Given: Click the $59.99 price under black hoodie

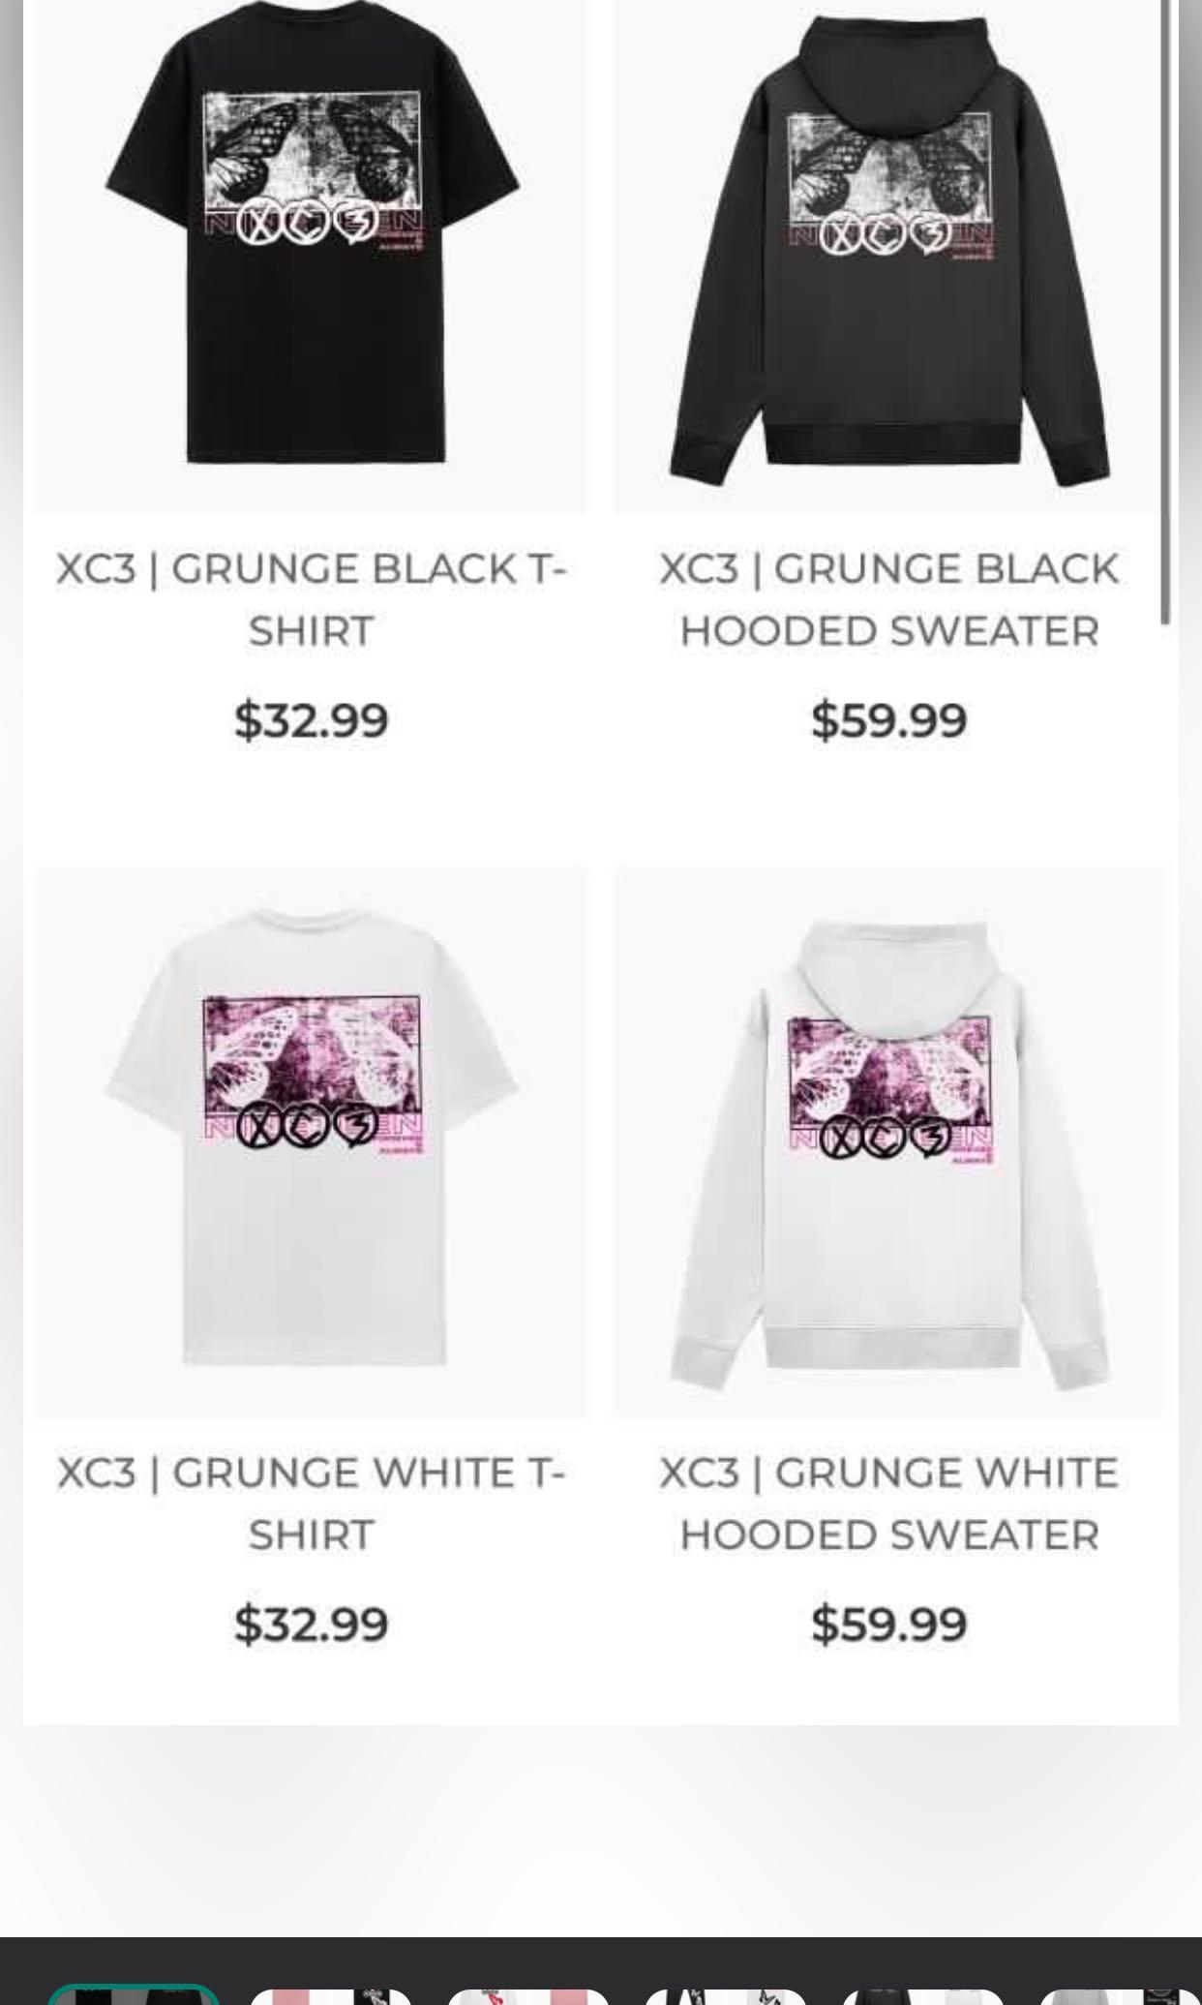Looking at the screenshot, I should pyautogui.click(x=888, y=720).
